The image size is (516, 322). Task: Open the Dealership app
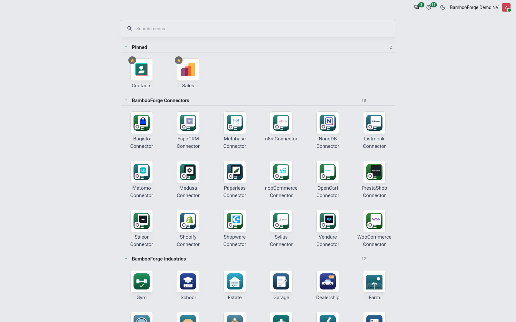coord(328,281)
